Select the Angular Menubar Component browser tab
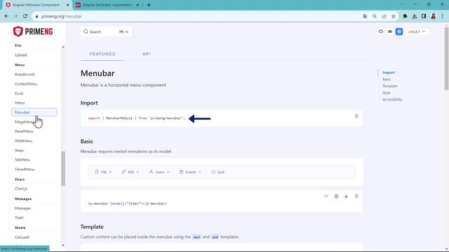 [36, 5]
